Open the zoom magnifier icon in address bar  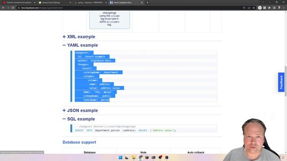click(x=244, y=8)
